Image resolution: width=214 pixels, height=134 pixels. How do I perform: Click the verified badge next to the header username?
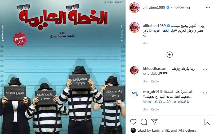tap(168, 7)
